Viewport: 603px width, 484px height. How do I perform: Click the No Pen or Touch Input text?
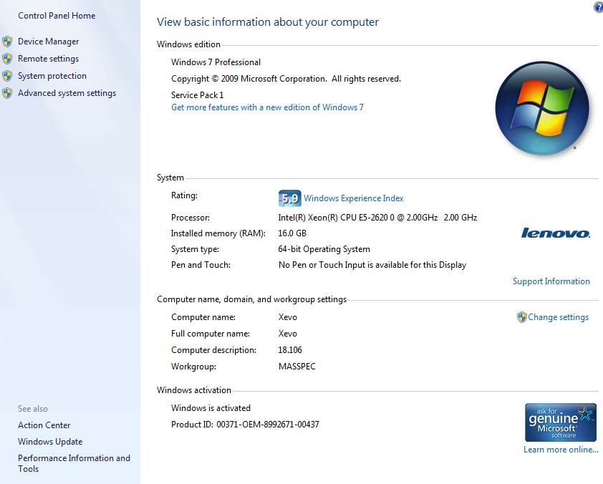point(372,265)
